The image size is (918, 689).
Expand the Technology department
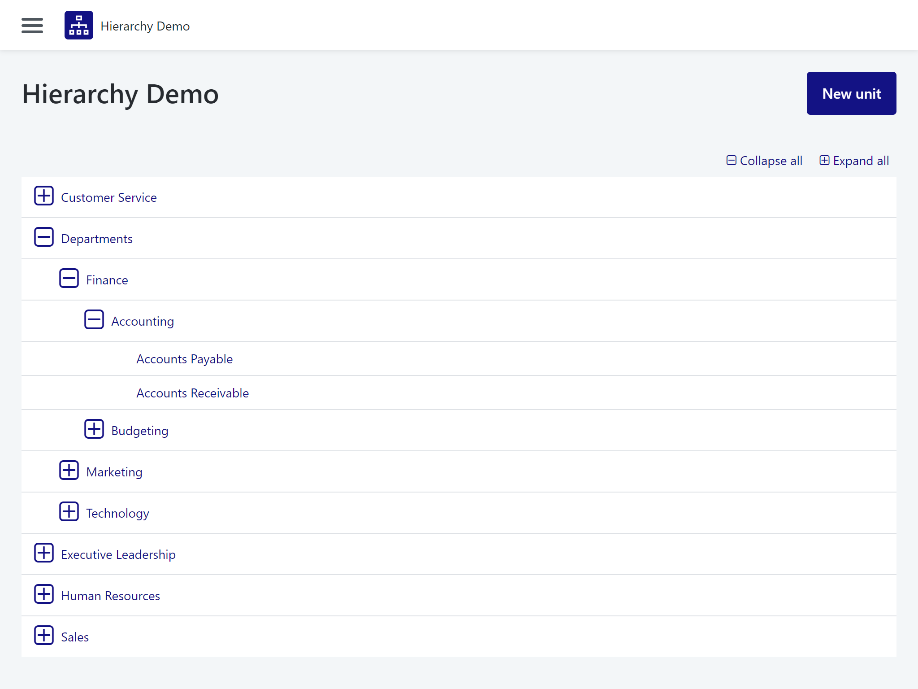[69, 512]
